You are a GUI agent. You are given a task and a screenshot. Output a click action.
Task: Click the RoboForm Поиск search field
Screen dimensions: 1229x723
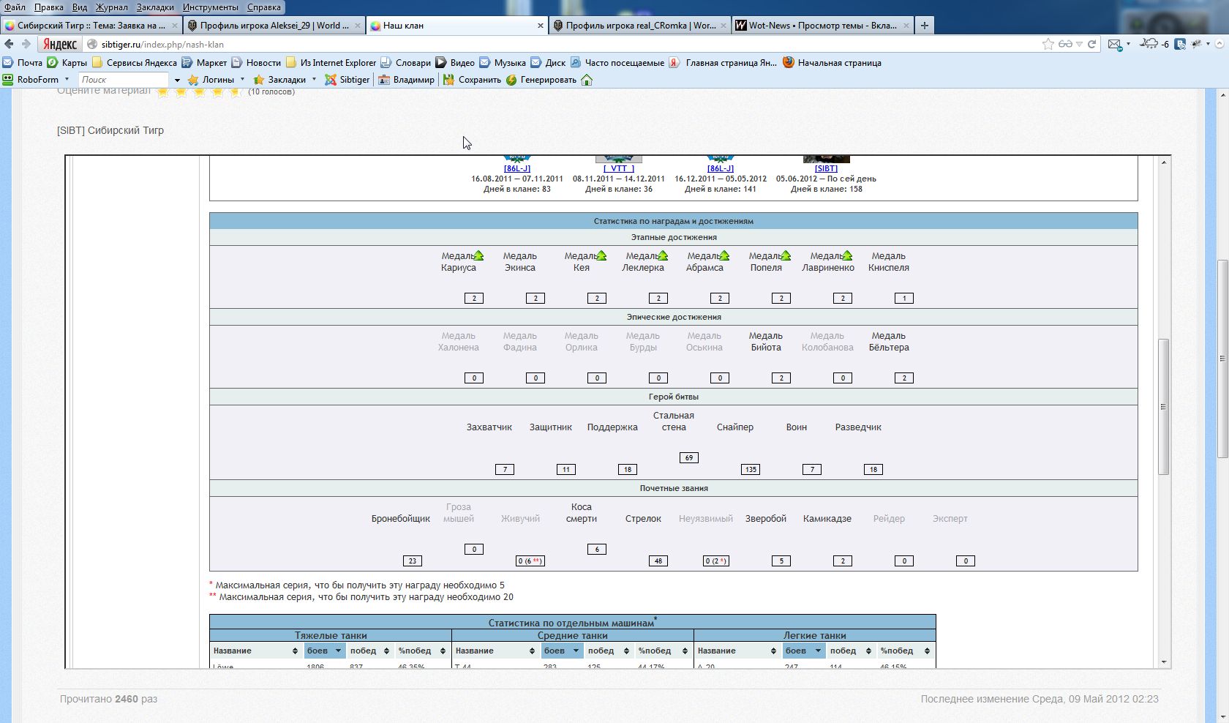pyautogui.click(x=123, y=80)
